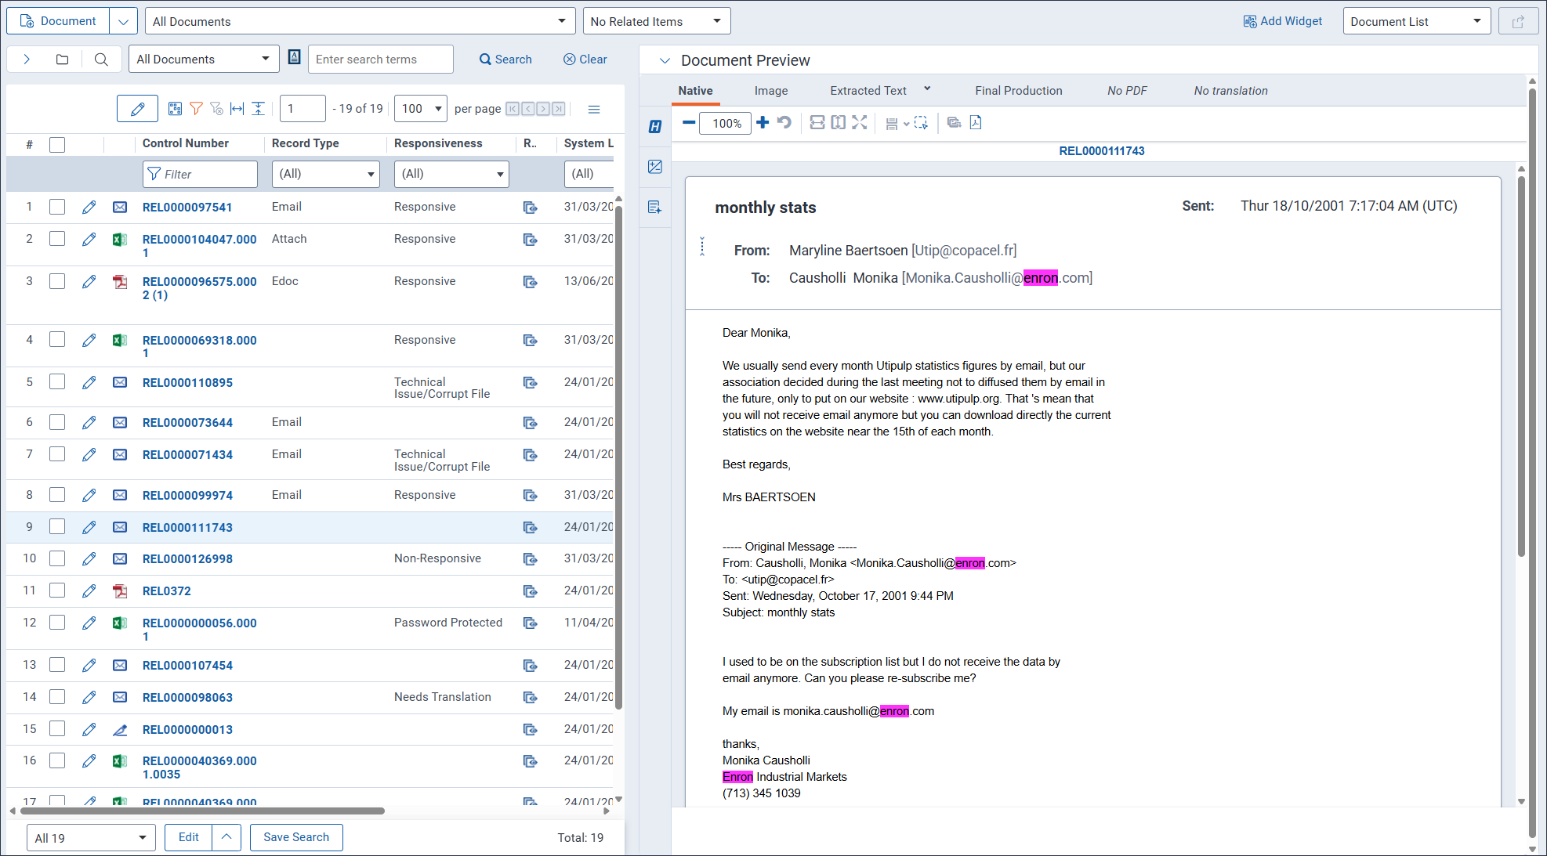This screenshot has height=856, width=1547.
Task: Click the fit height icon
Action: coord(839,122)
